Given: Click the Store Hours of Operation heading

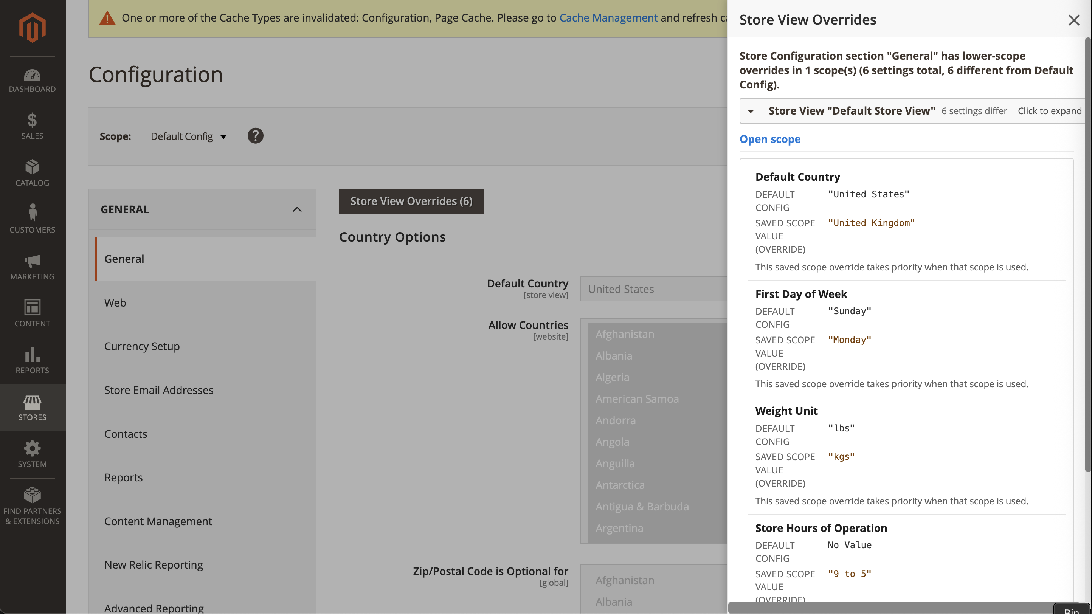Looking at the screenshot, I should (x=821, y=528).
